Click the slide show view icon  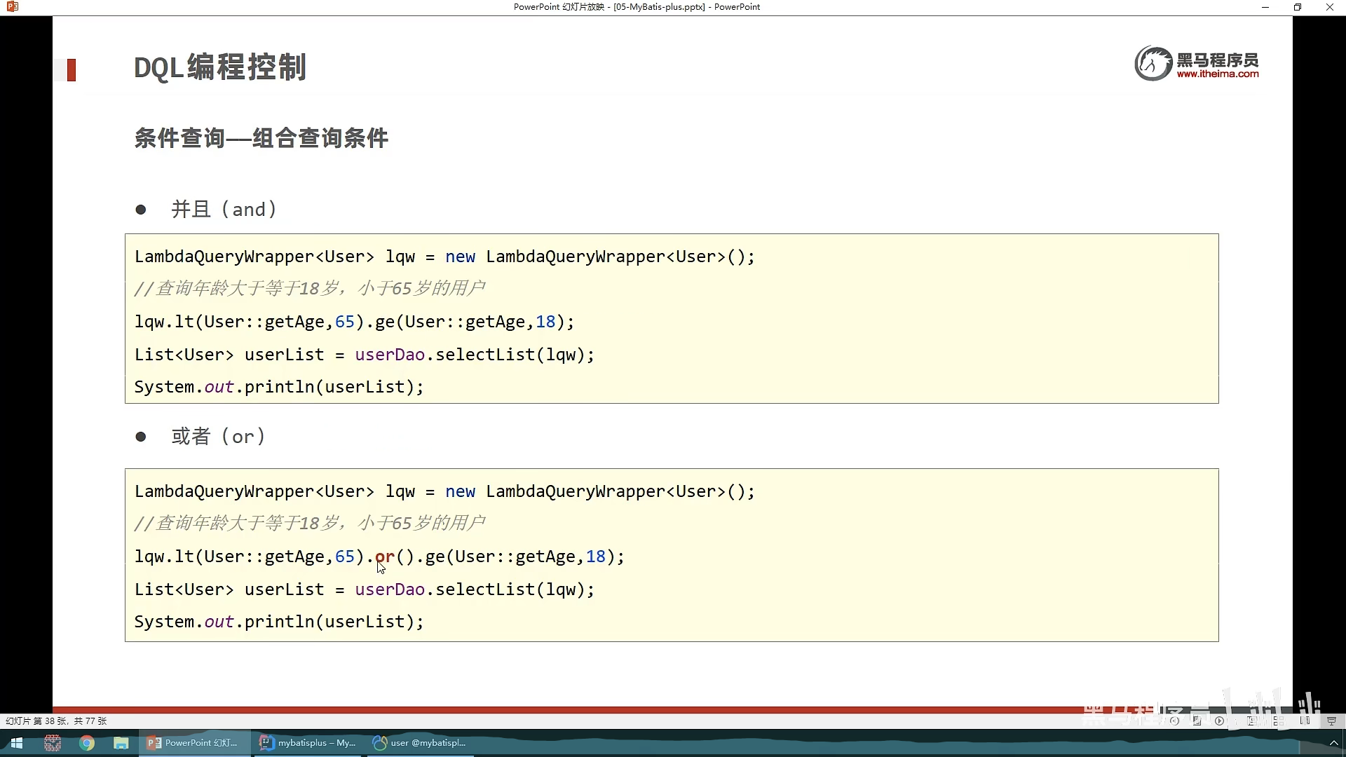pos(1331,721)
